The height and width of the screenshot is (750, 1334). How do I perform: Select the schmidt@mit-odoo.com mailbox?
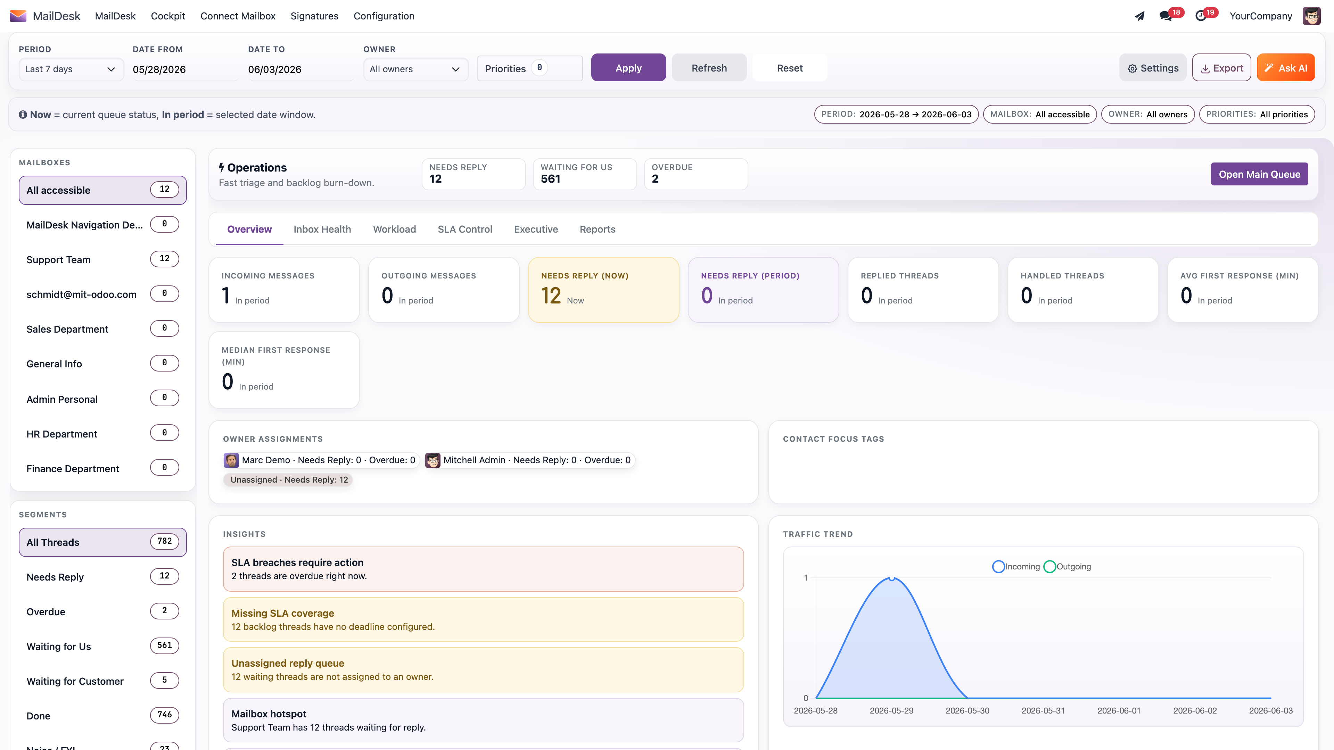point(102,294)
